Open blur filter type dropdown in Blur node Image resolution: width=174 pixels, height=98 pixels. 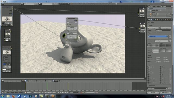pos(7,56)
